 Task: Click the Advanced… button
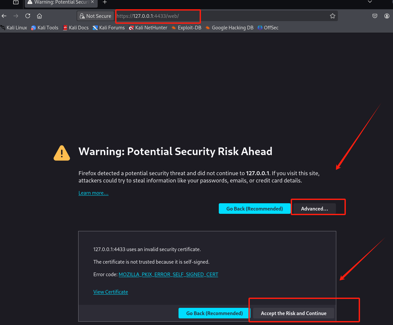314,209
